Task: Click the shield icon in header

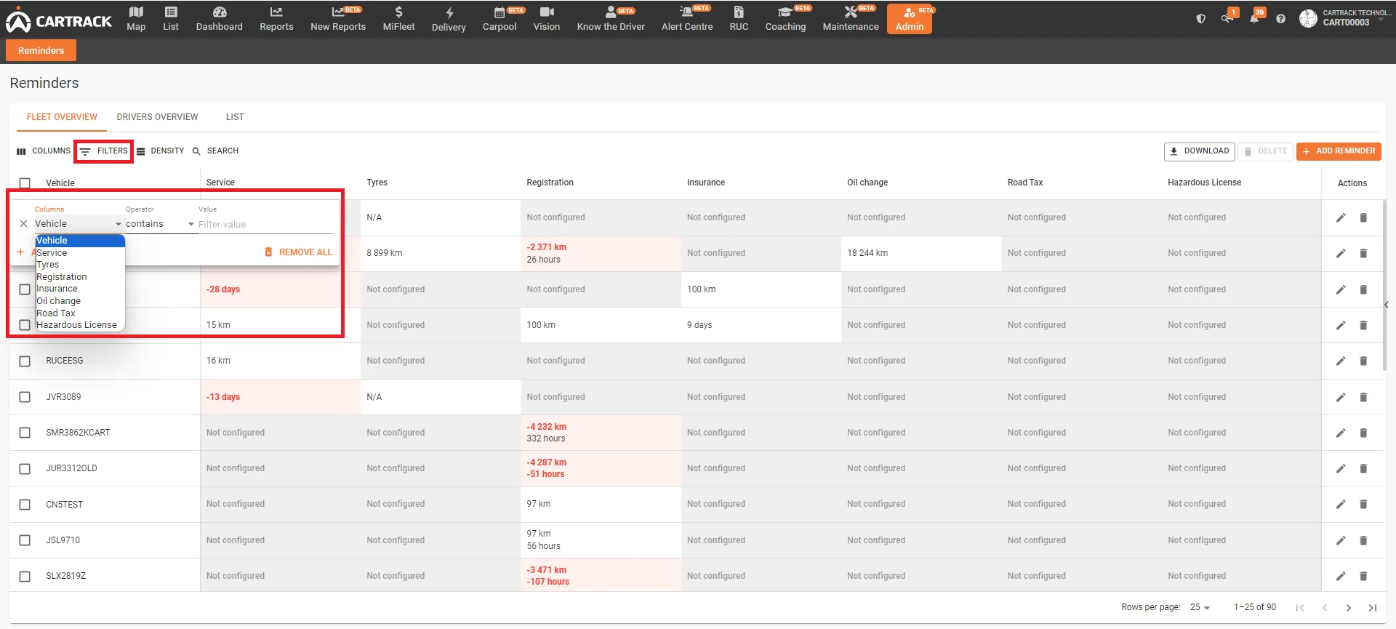Action: [x=1201, y=19]
